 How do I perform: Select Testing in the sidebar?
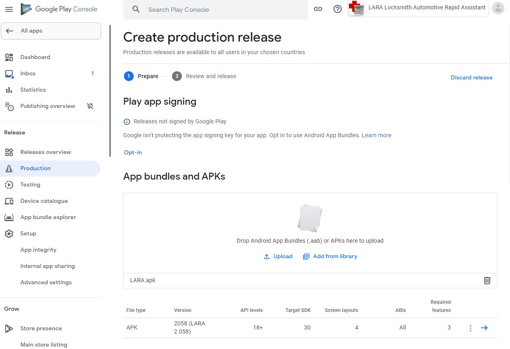click(x=30, y=184)
